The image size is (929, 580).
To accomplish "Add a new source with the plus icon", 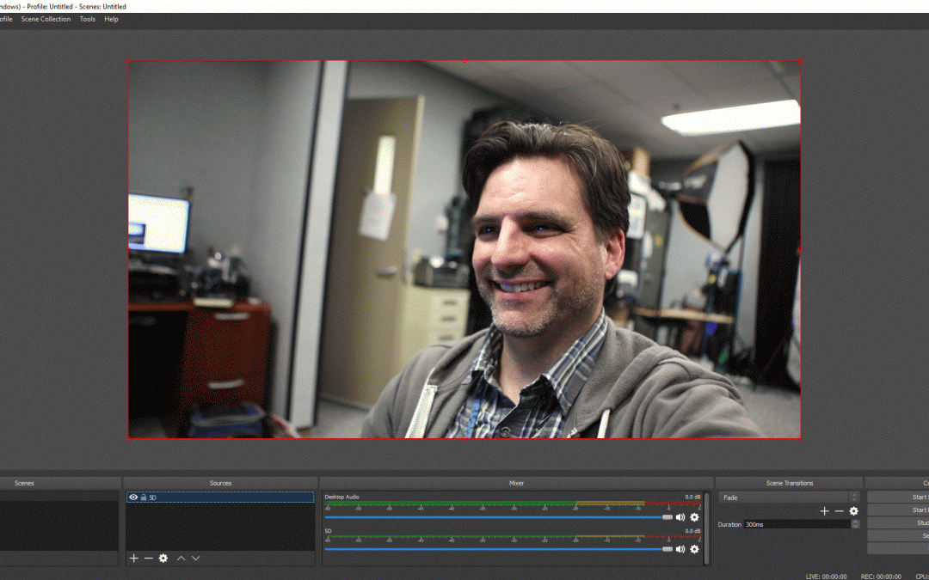I will click(133, 559).
